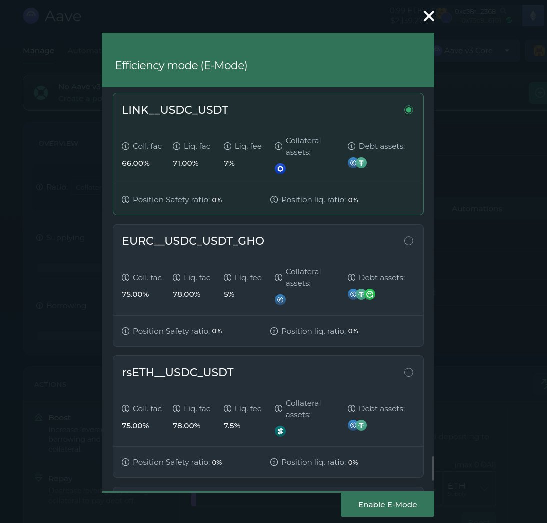Select the EURC__USDC_USDT_GHO radio option
The height and width of the screenshot is (523, 547).
click(409, 241)
